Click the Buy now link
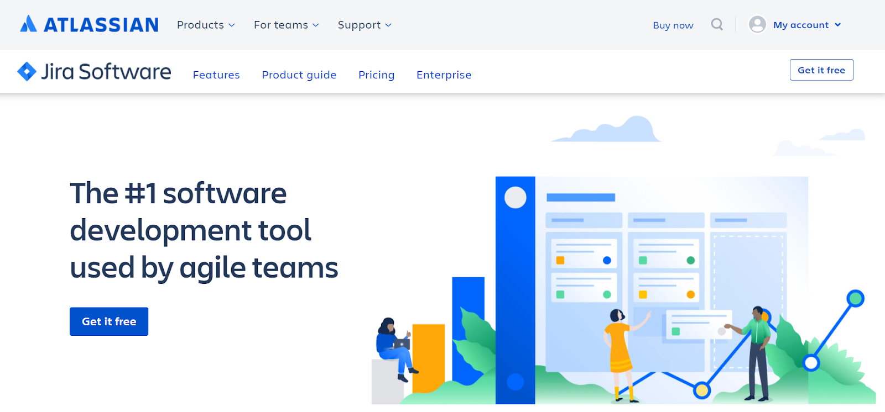 [673, 25]
